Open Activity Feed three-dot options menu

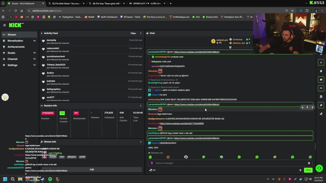[x=141, y=33]
